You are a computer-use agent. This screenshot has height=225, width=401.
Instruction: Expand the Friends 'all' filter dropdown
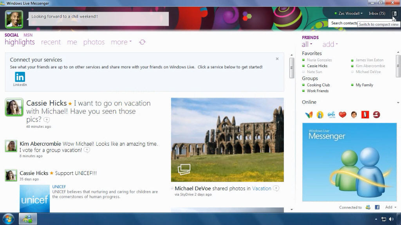point(307,45)
